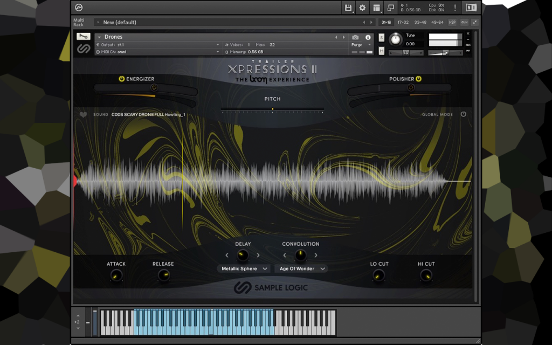Switch to rack page 49-64
The width and height of the screenshot is (552, 345).
[437, 22]
